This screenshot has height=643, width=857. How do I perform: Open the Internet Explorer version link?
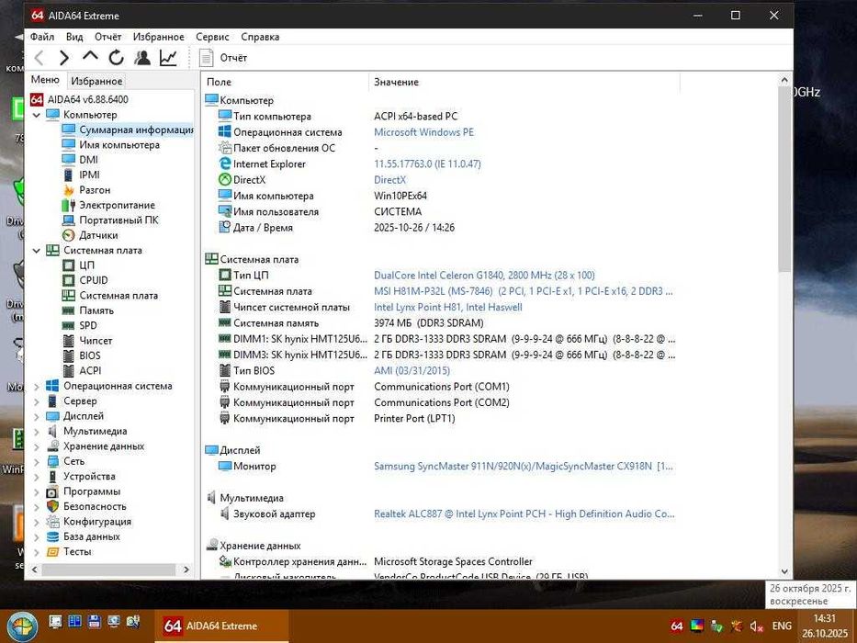(x=427, y=164)
